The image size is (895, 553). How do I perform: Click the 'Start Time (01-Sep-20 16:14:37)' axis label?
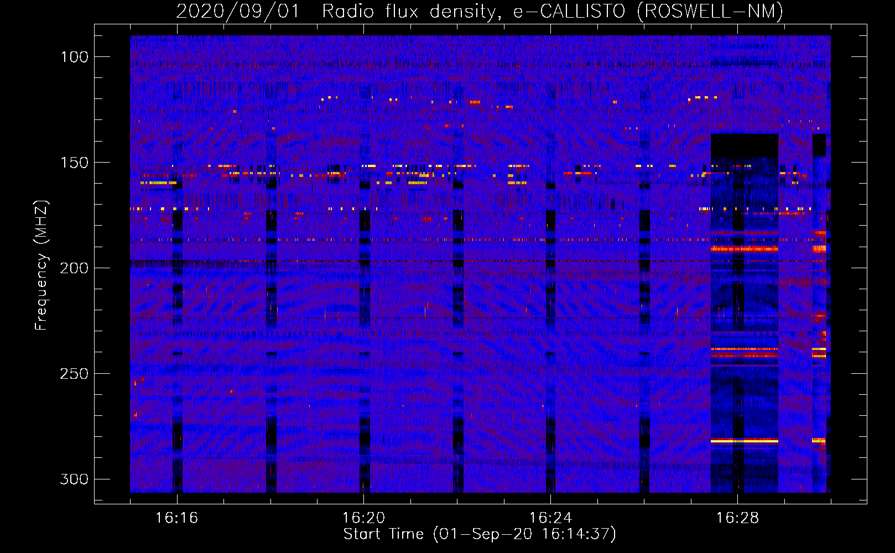pyautogui.click(x=480, y=534)
